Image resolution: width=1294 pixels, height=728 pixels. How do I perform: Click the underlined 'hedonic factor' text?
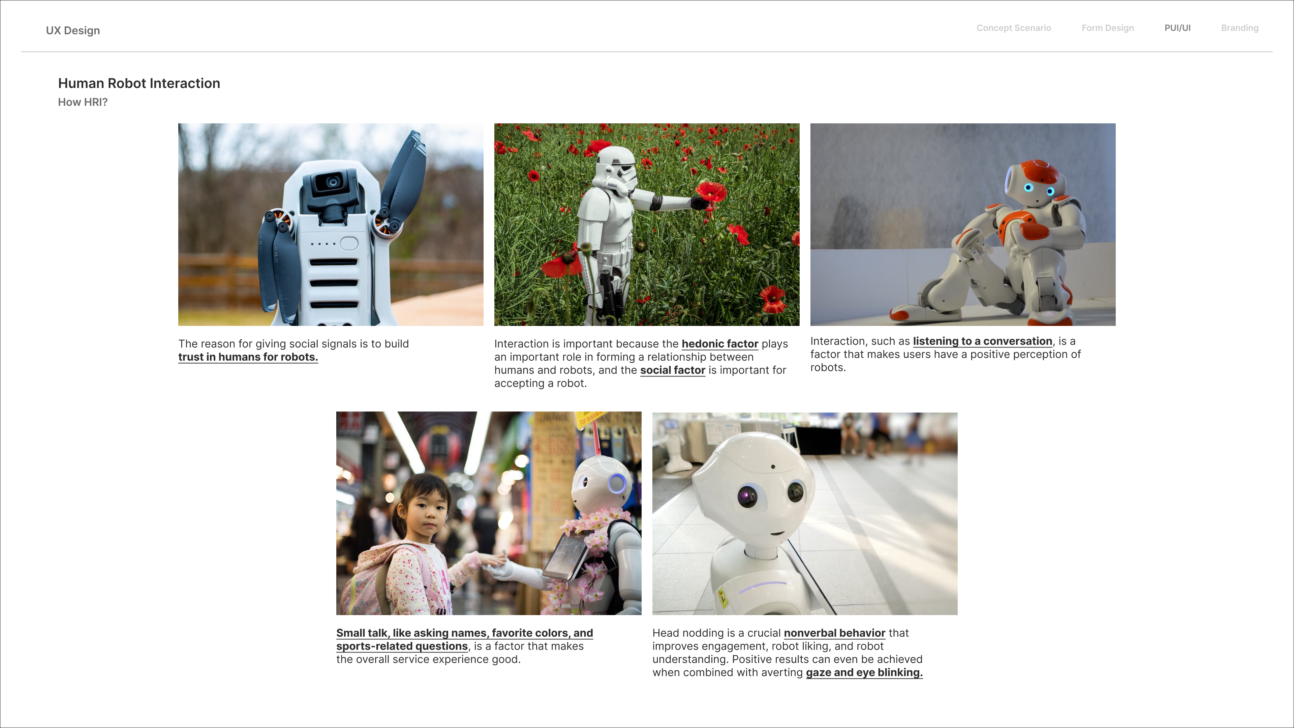tap(720, 344)
